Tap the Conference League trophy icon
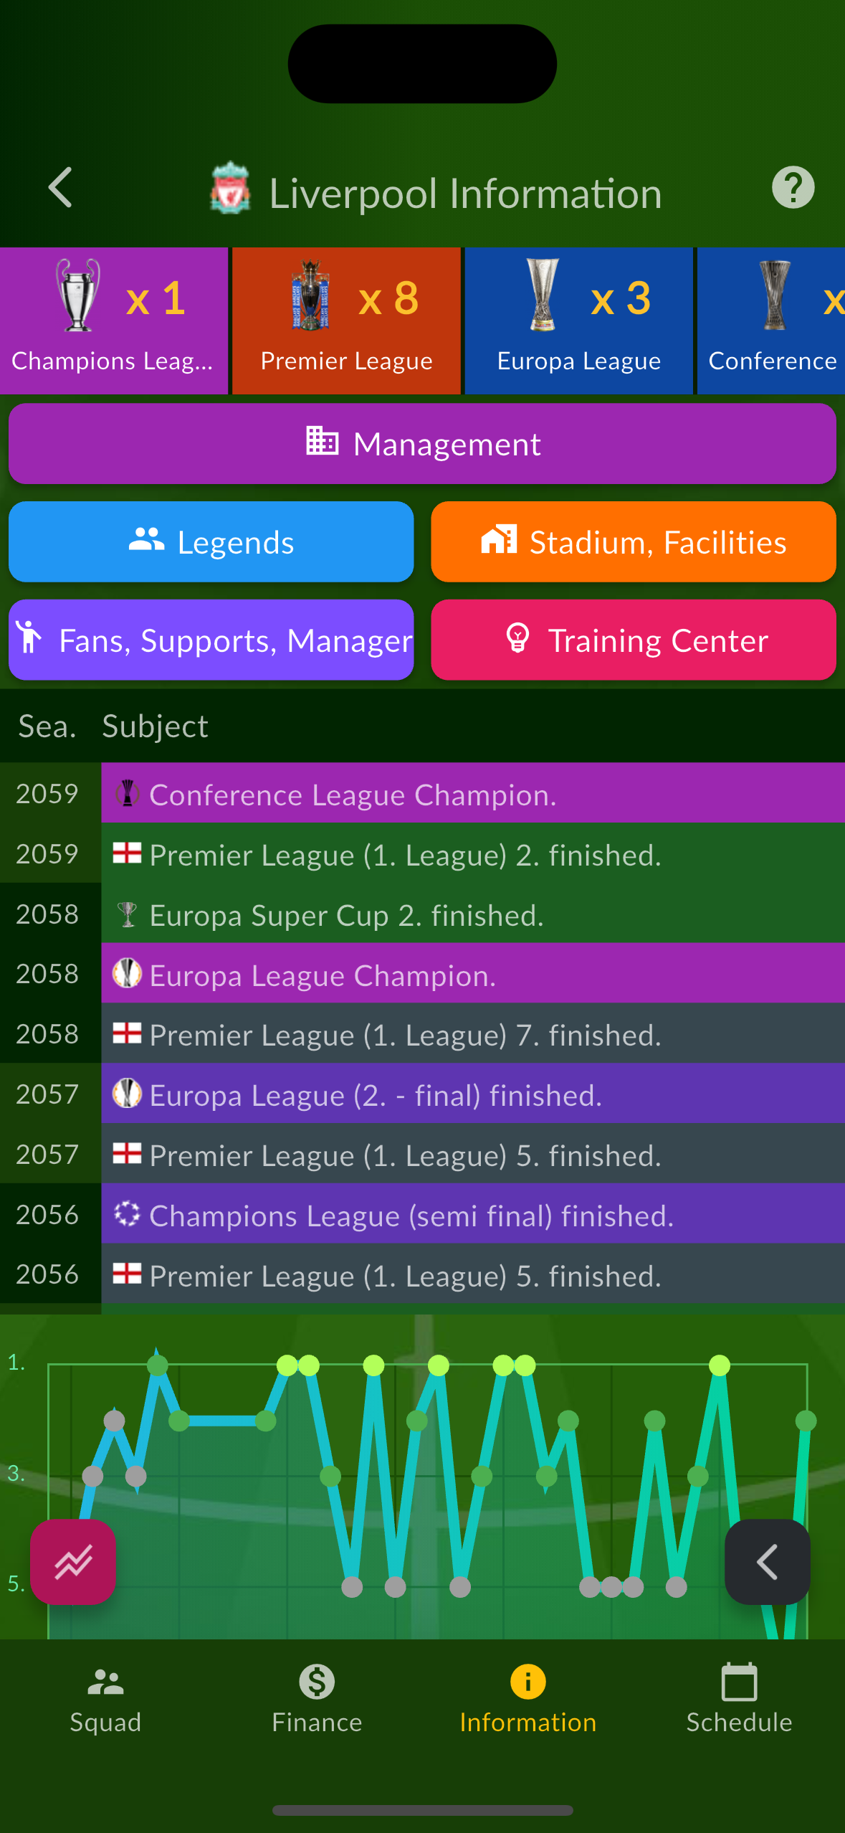 pos(775,295)
